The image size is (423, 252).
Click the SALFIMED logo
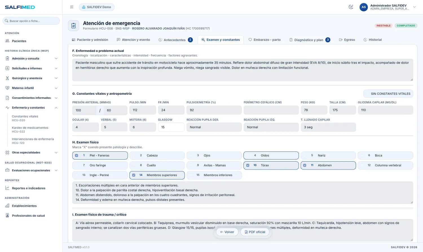(20, 7)
